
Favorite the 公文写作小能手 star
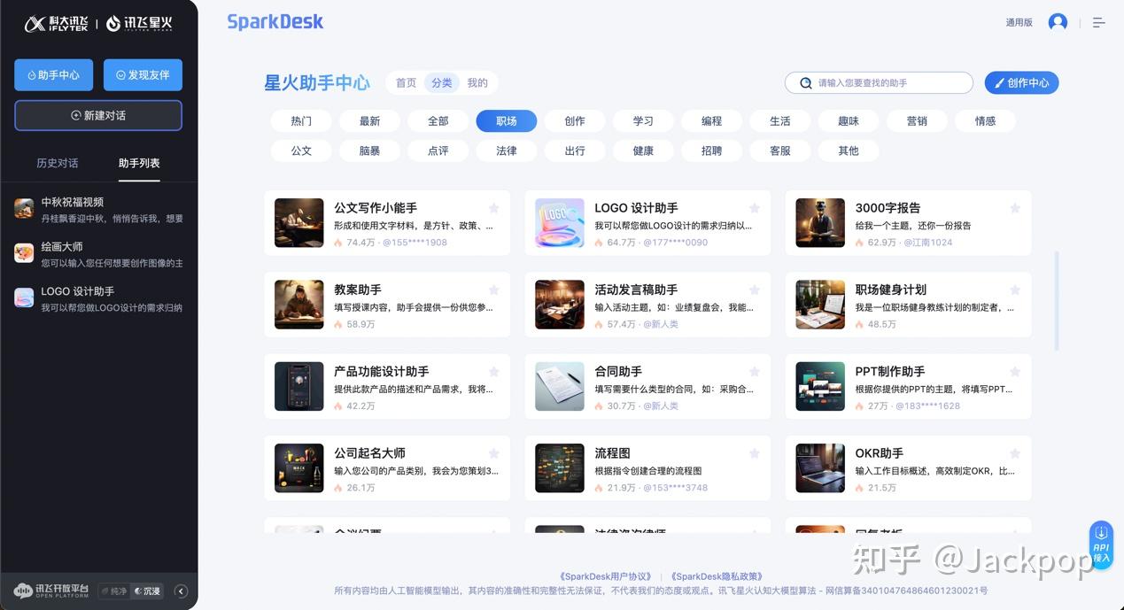coord(494,208)
